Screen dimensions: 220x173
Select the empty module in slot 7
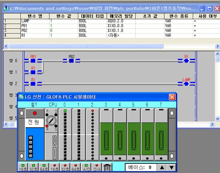pos(161,135)
